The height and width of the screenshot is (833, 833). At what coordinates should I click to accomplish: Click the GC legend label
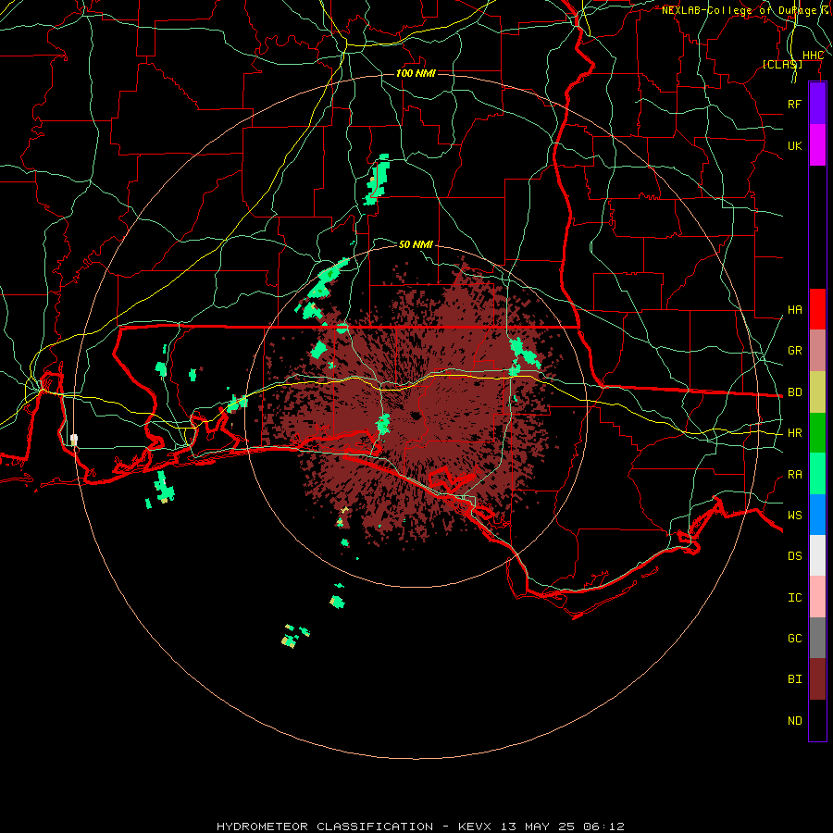click(x=794, y=639)
